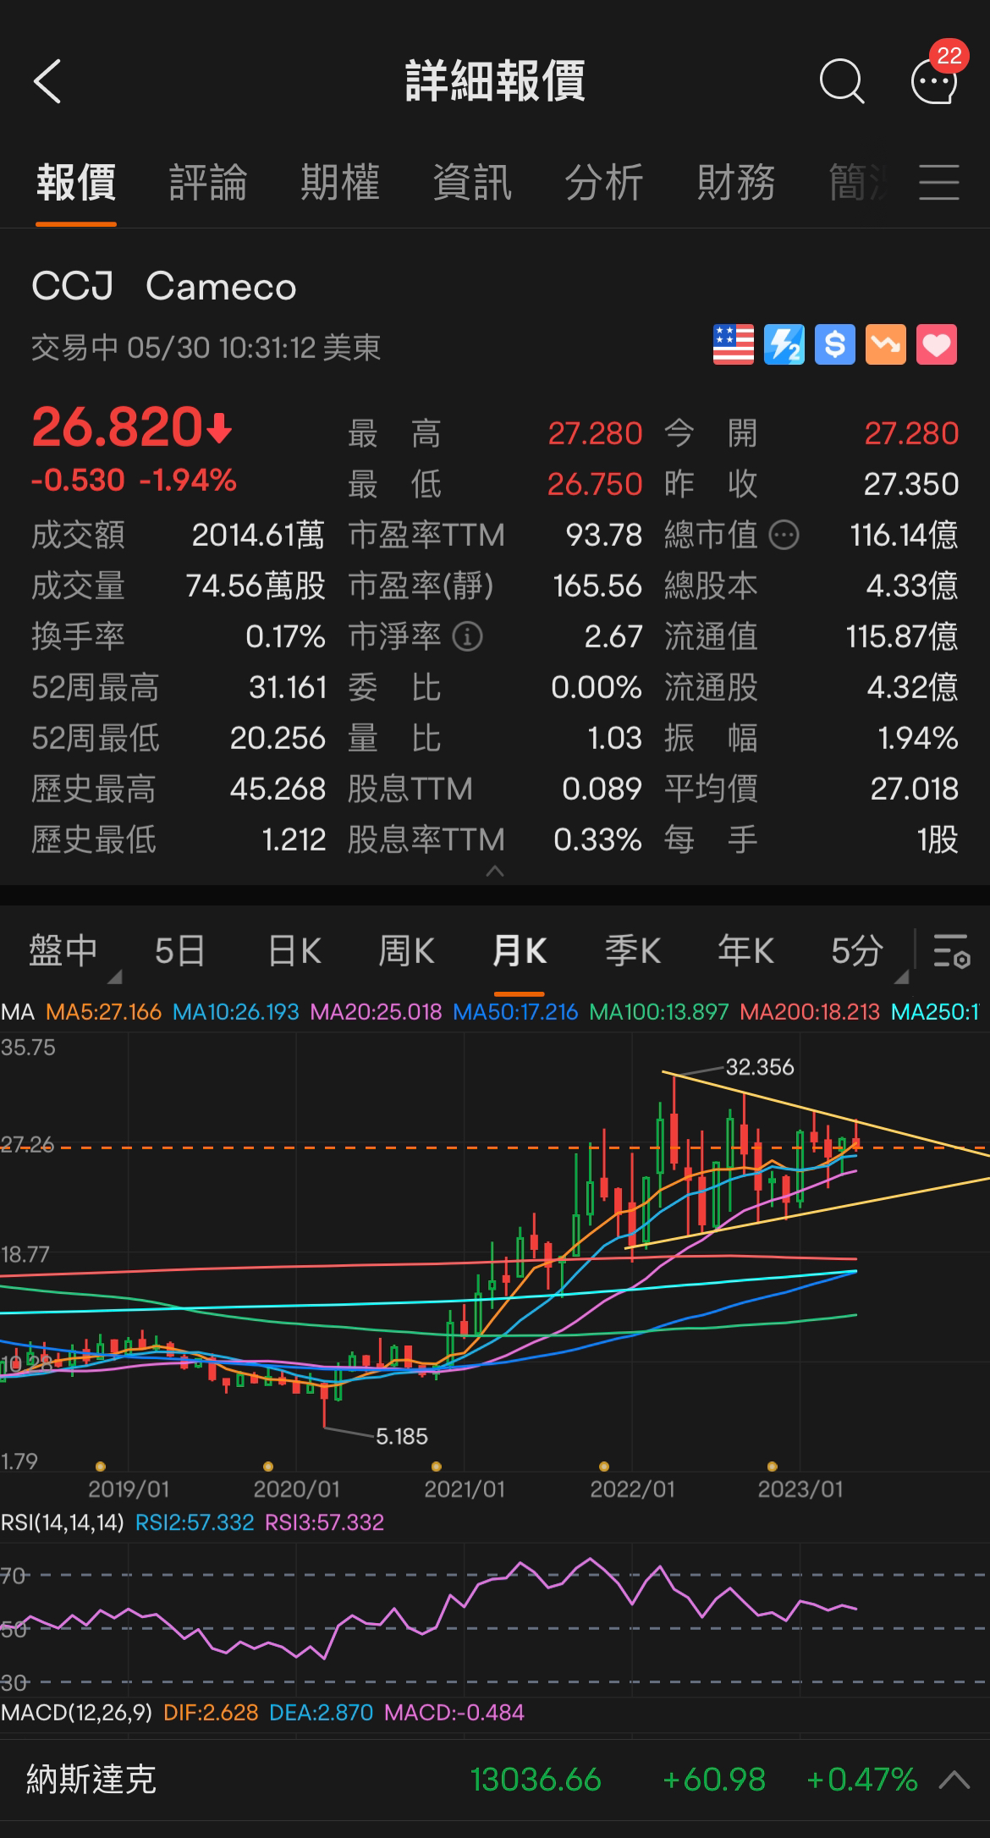Image resolution: width=990 pixels, height=1838 pixels.
Task: Tap the MA20:25.018 indicator label
Action: coord(376,1012)
